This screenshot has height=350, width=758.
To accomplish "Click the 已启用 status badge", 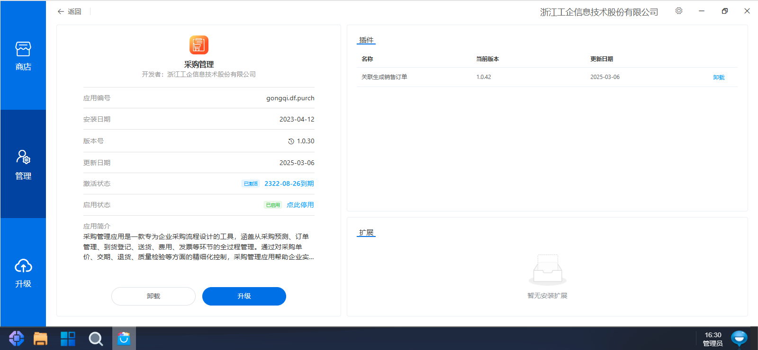I will pyautogui.click(x=273, y=205).
